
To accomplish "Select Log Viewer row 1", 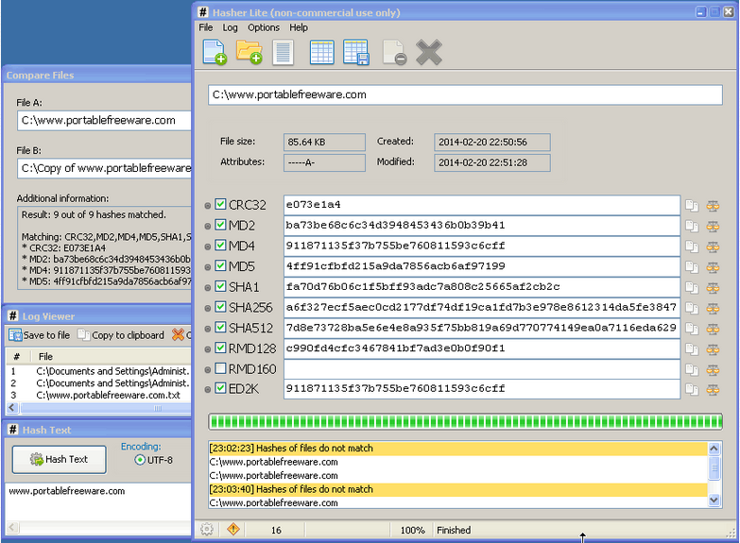I will click(99, 371).
